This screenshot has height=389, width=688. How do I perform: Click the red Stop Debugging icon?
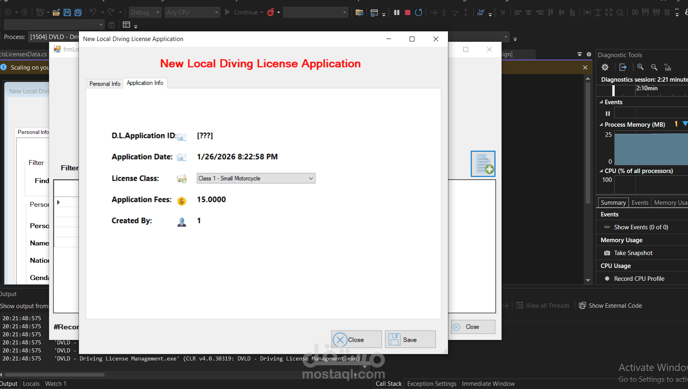[407, 12]
